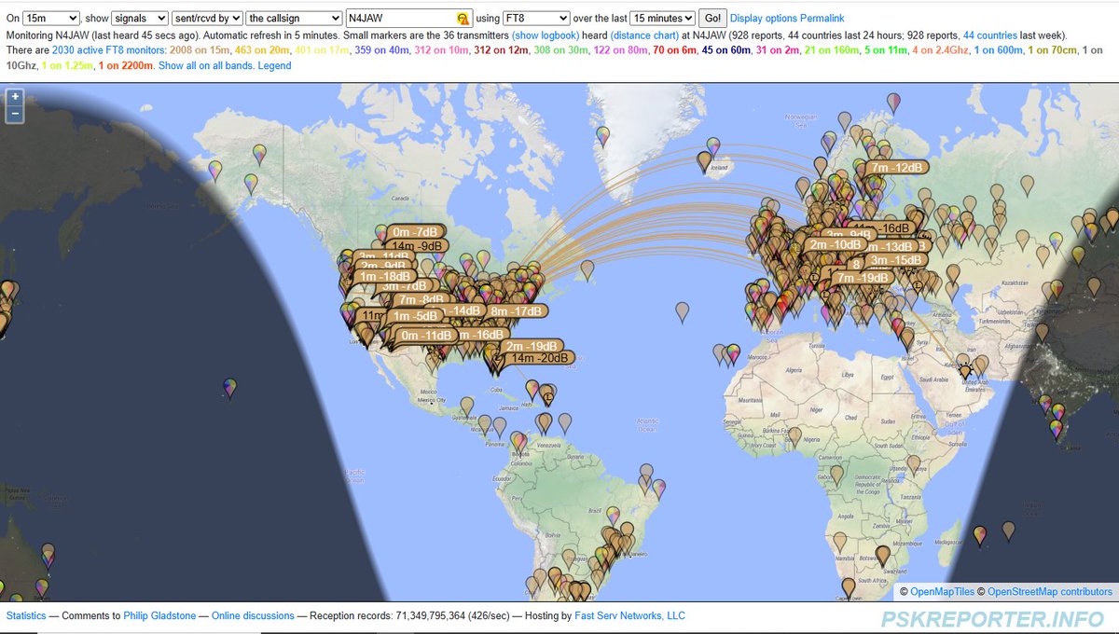Switch to '70 on 6m' band link

(x=674, y=50)
